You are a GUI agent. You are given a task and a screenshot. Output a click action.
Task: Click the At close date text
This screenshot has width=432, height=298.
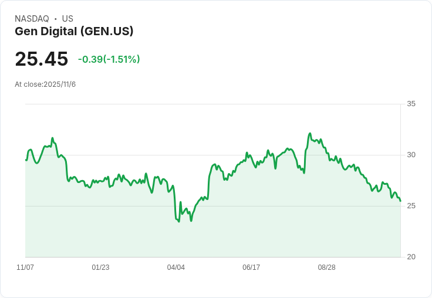pyautogui.click(x=45, y=84)
